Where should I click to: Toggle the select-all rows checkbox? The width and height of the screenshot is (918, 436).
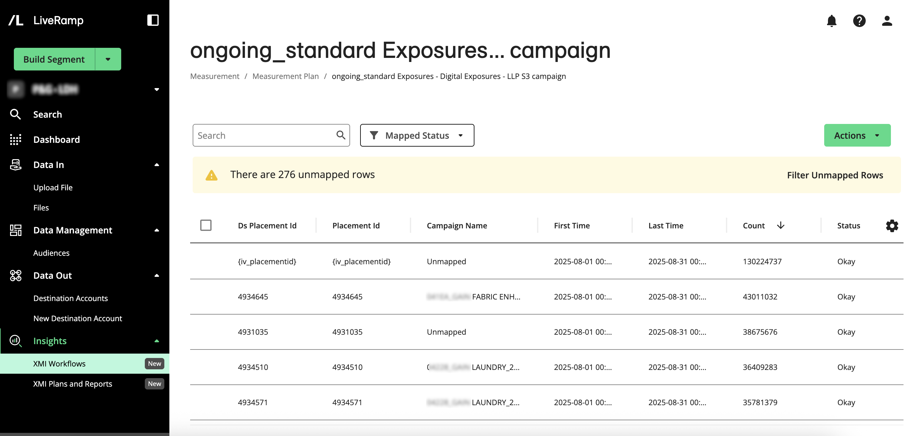point(206,225)
